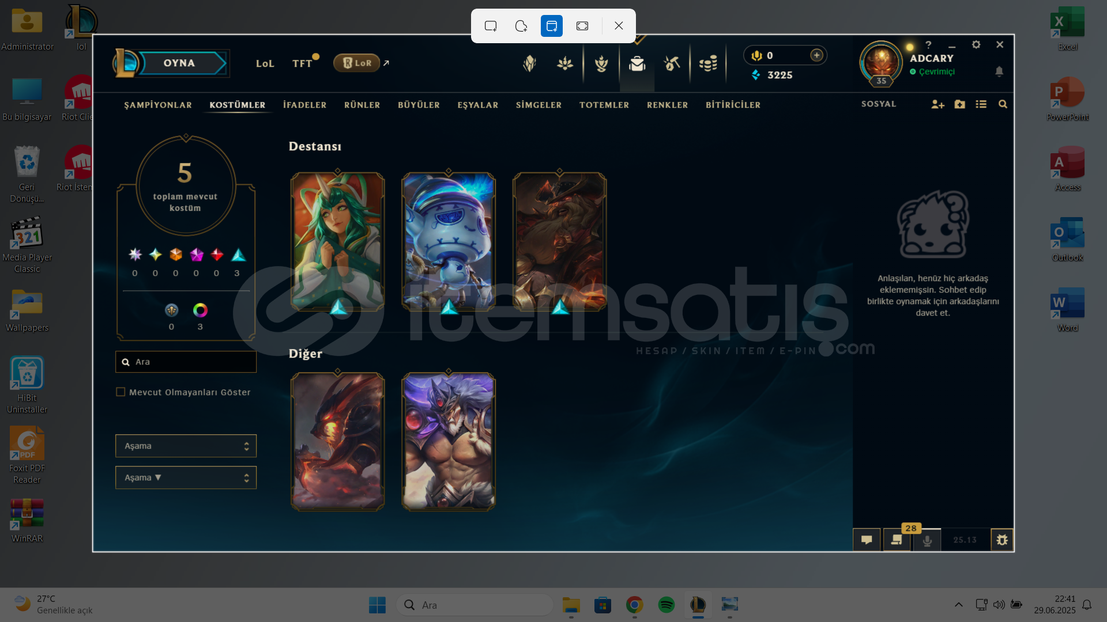The image size is (1107, 622).
Task: Select the dark dragon skin card under Diğer
Action: pyautogui.click(x=337, y=442)
